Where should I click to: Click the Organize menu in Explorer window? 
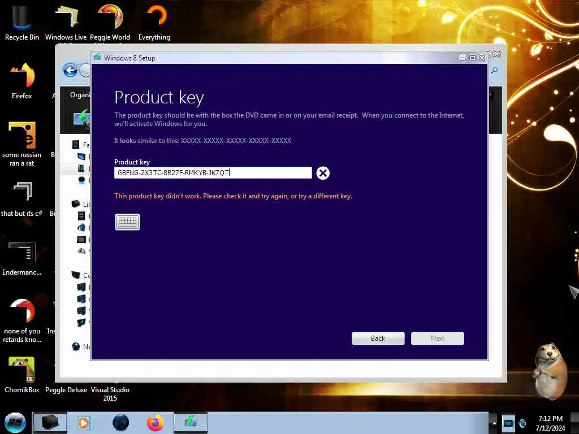click(80, 95)
